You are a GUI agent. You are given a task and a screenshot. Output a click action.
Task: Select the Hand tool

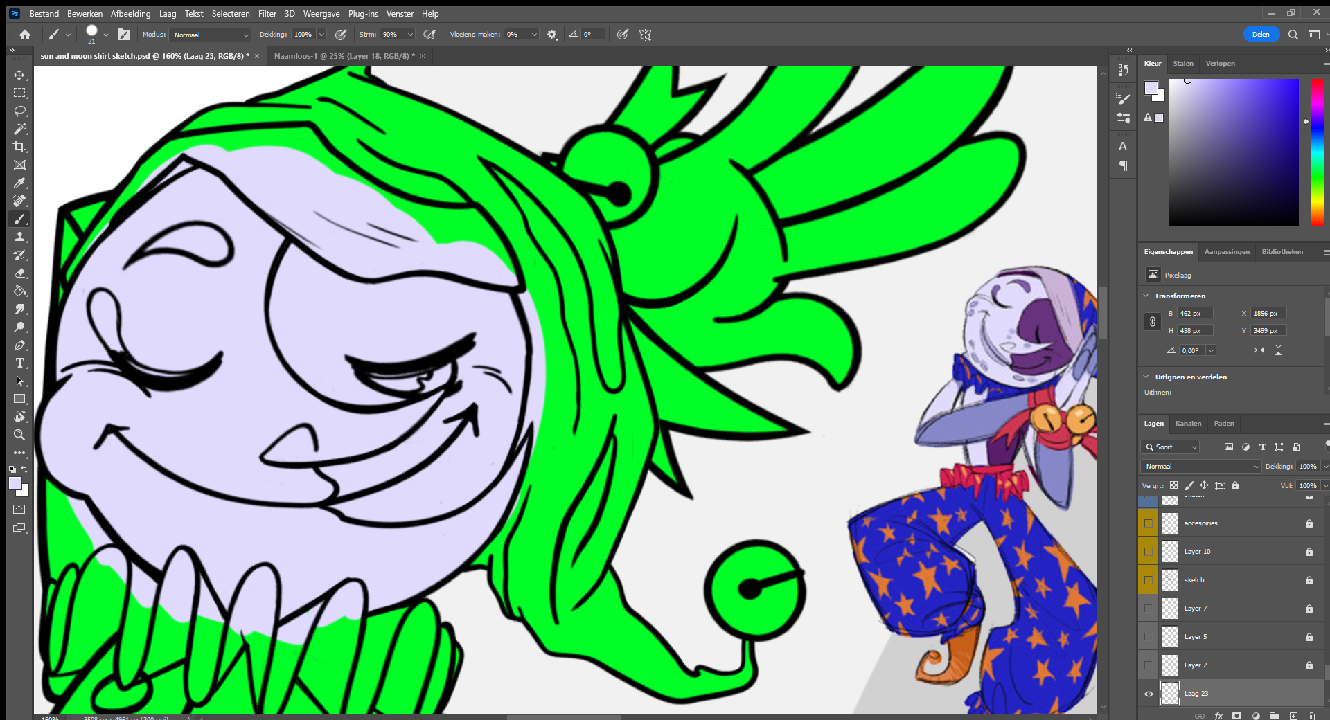[x=19, y=417]
